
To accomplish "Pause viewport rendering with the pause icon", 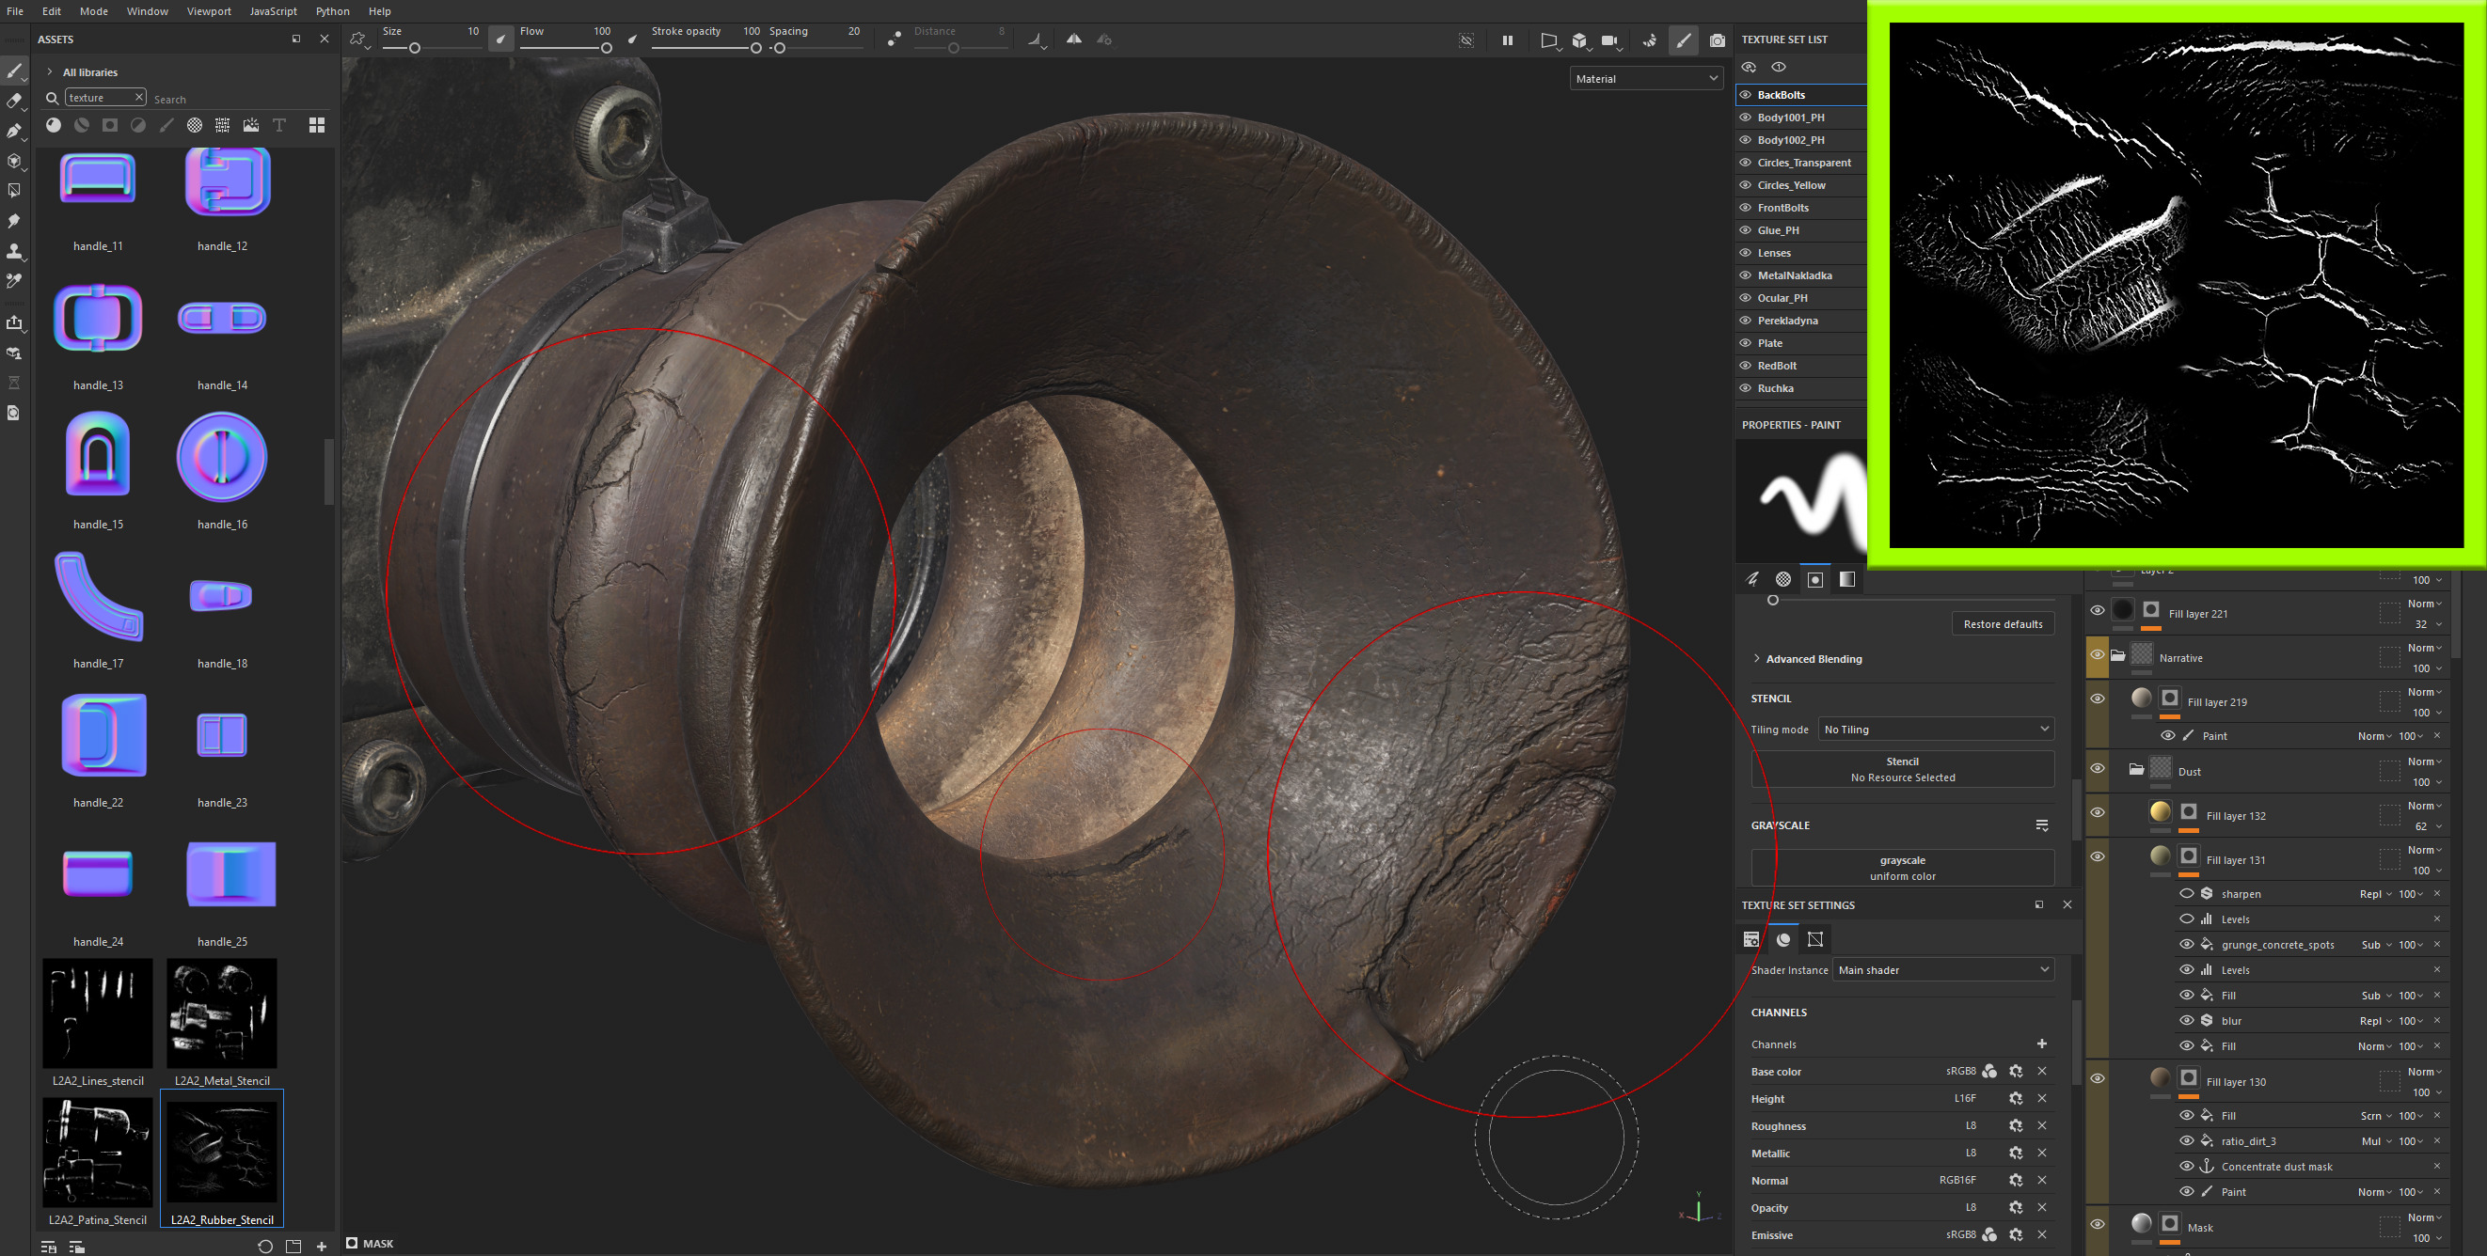I will click(x=1507, y=40).
